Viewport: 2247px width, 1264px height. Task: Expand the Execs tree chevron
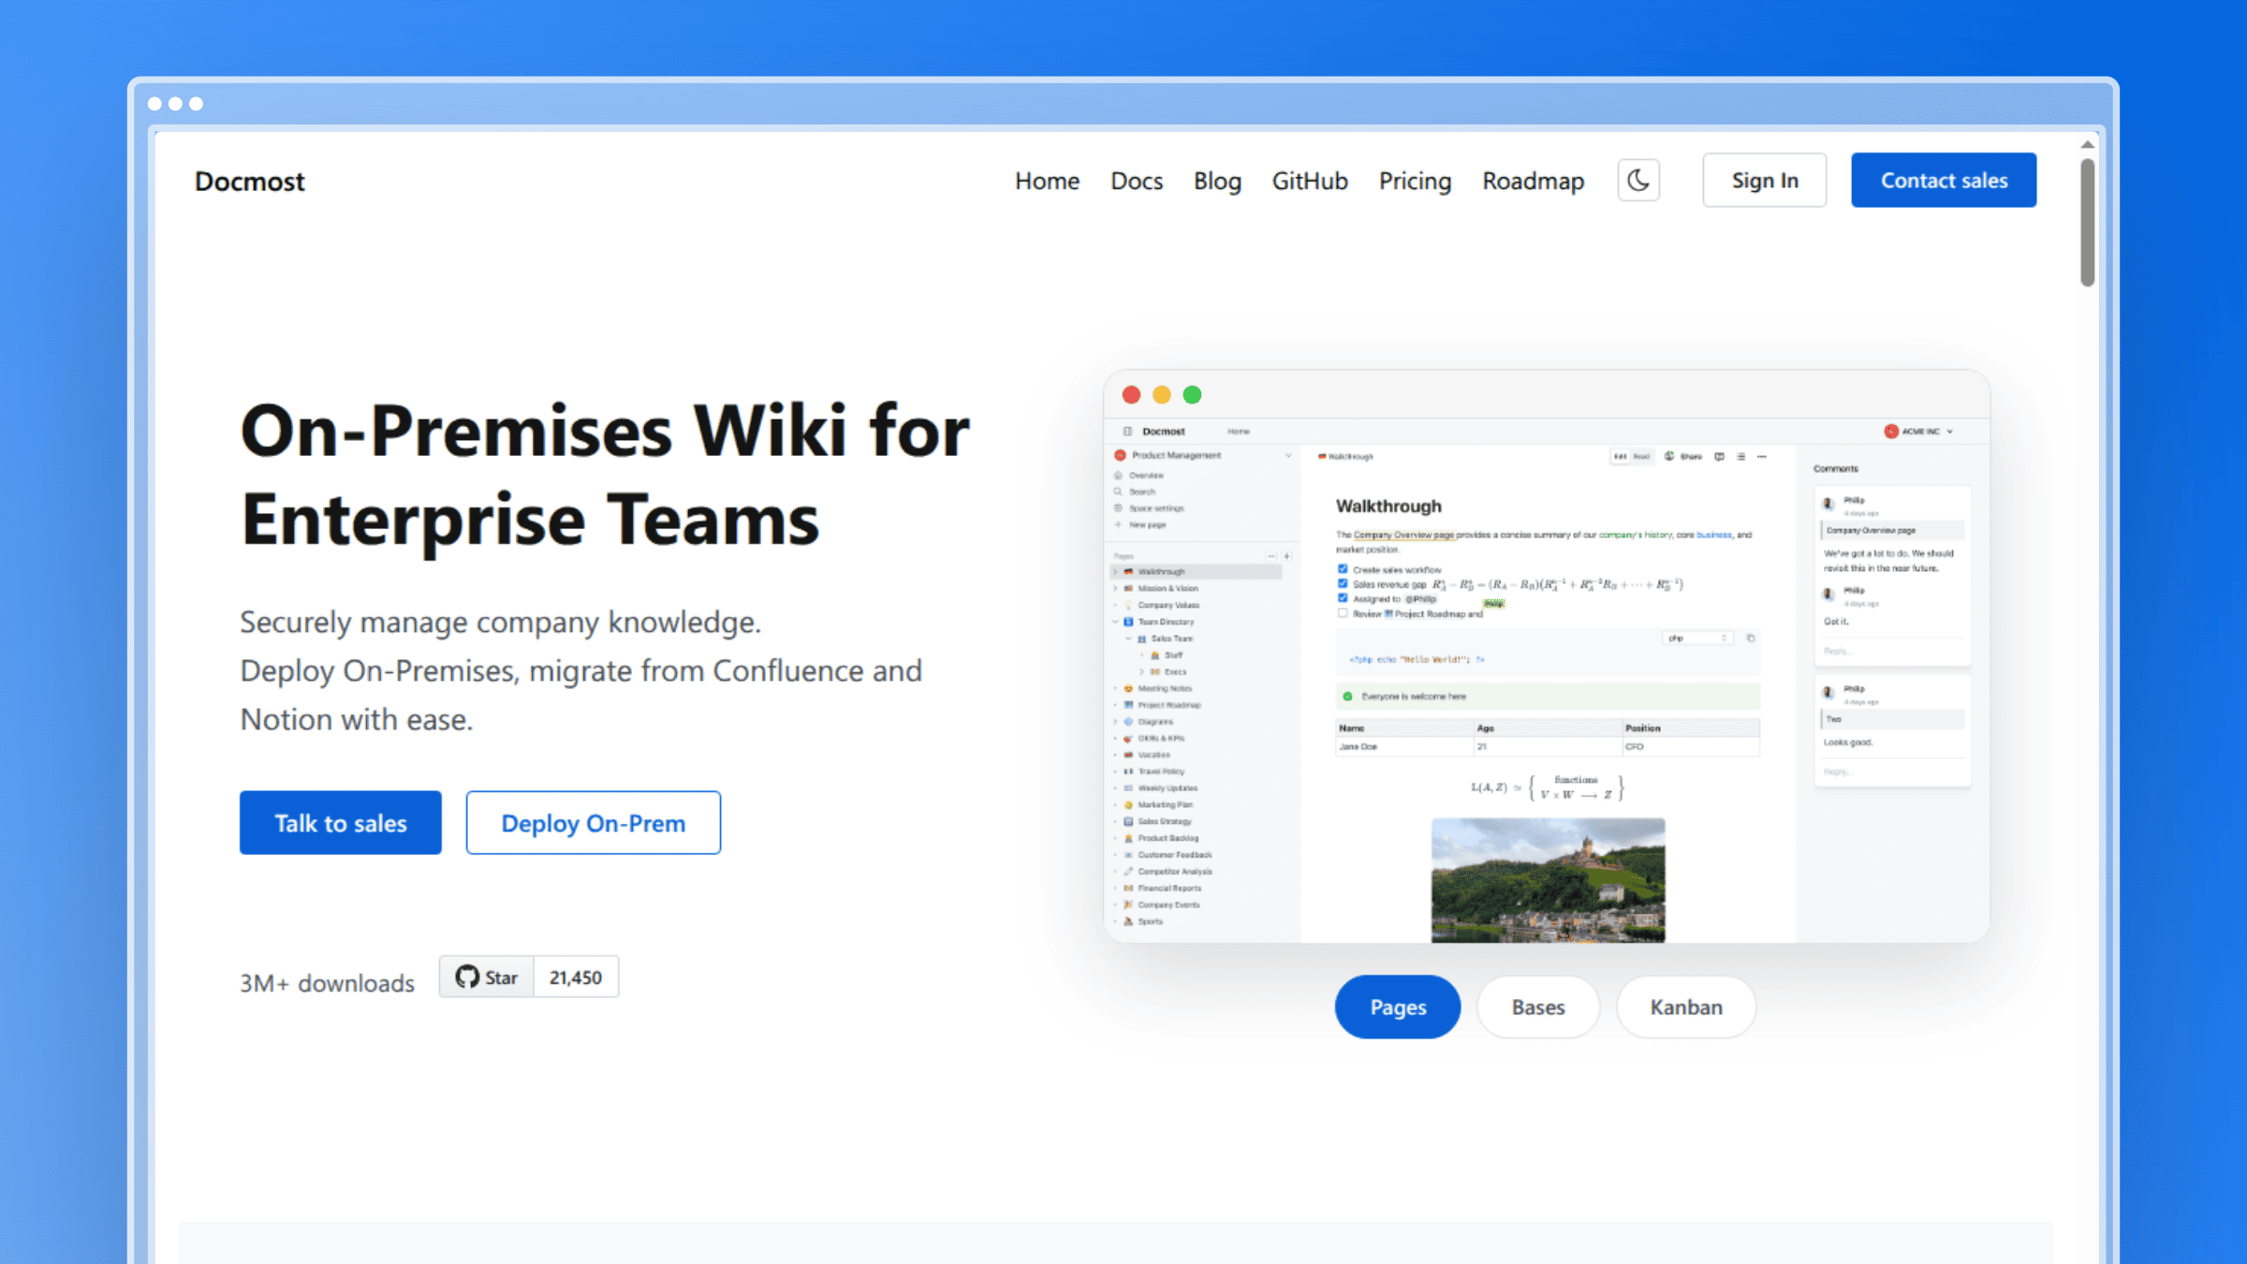click(1141, 672)
